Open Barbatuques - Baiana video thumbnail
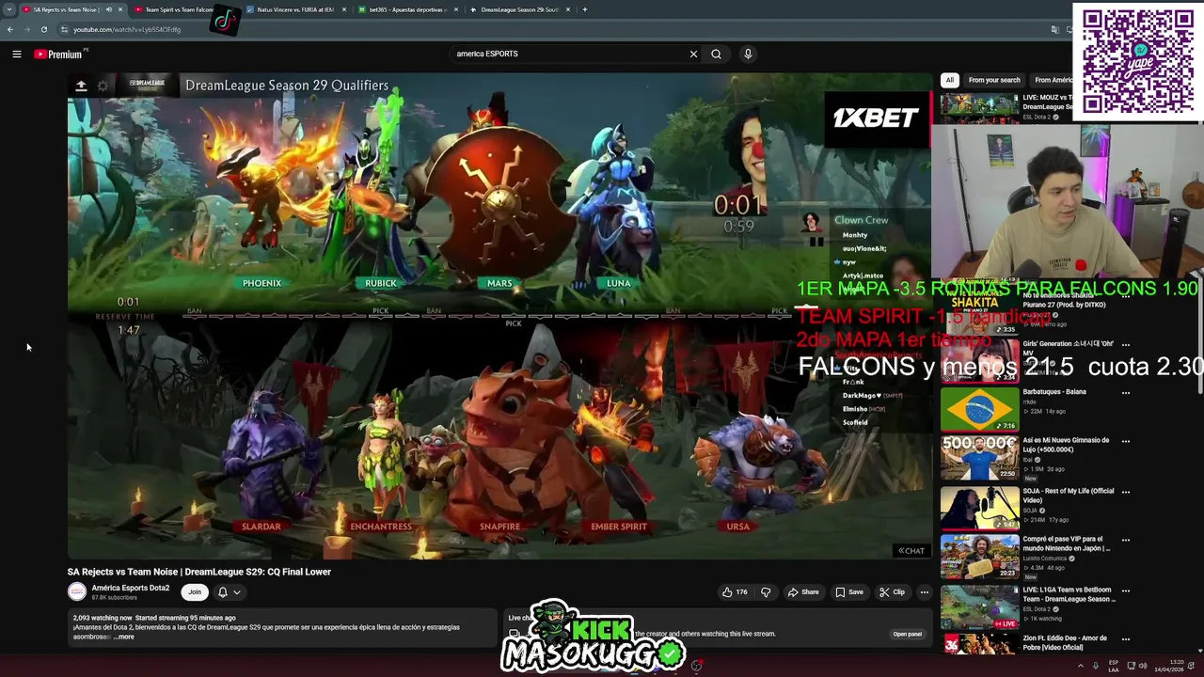This screenshot has width=1204, height=677. pos(979,408)
